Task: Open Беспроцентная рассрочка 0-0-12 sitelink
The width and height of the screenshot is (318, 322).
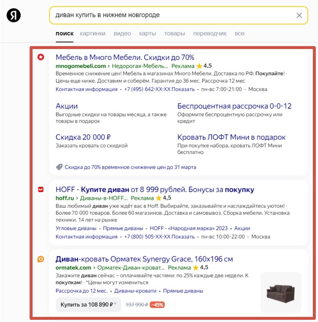Action: (x=234, y=106)
